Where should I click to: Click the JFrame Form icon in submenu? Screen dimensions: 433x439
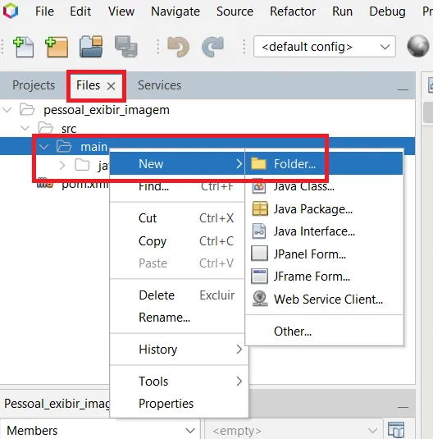coord(259,277)
